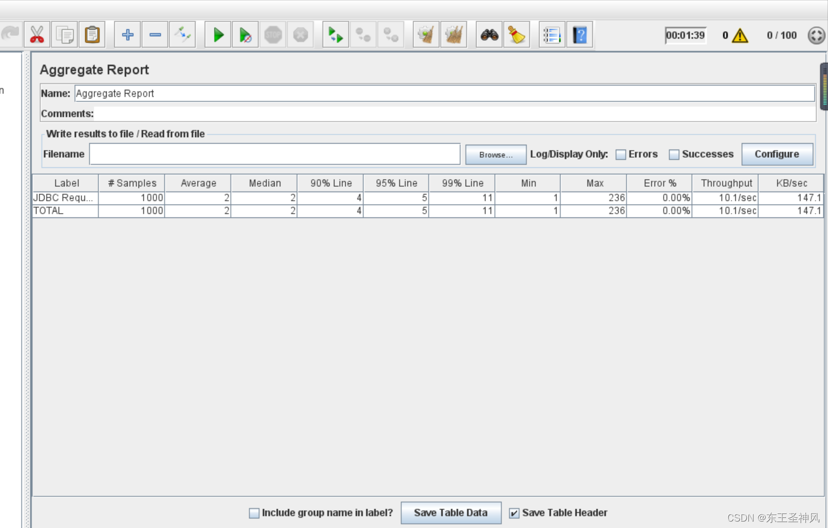
Task: Click the Copy icon in toolbar
Action: coord(65,35)
